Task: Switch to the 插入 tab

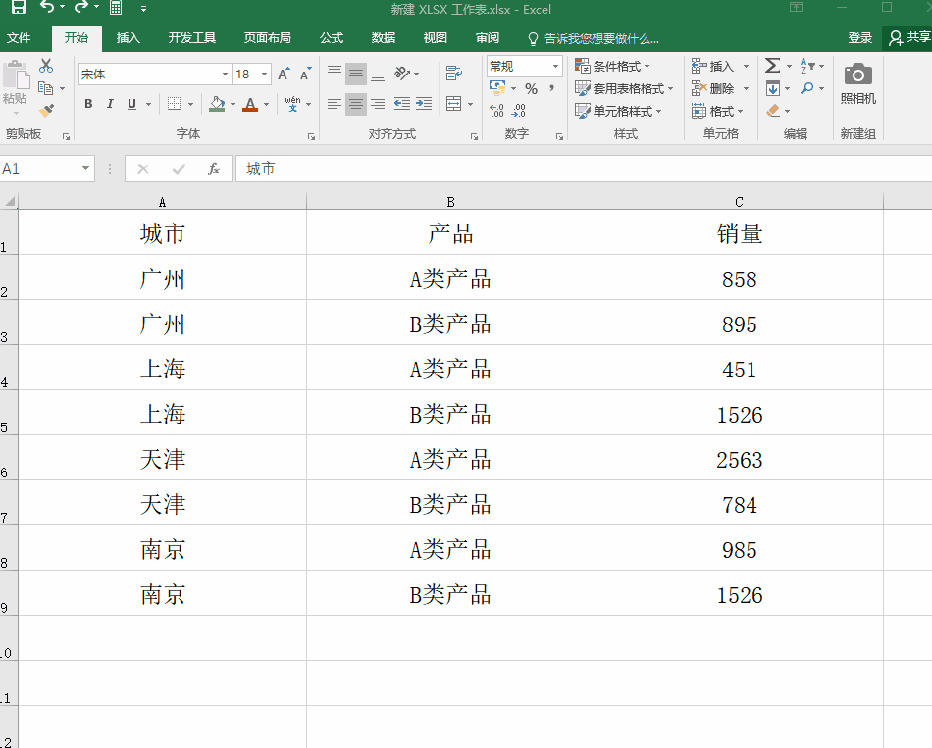Action: pyautogui.click(x=129, y=38)
